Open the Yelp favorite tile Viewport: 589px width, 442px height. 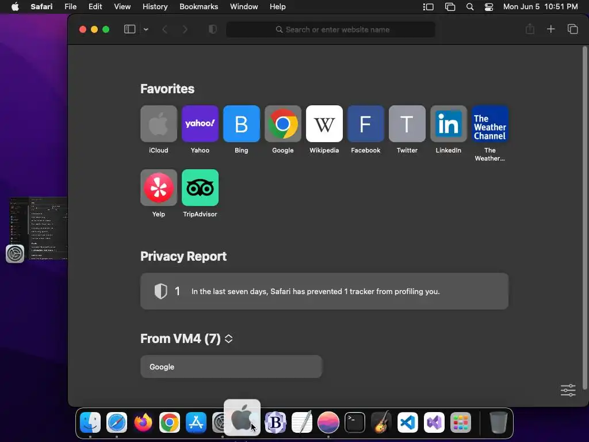[x=159, y=188]
